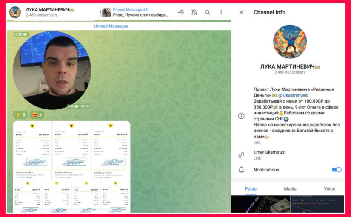The image size is (351, 217).
Task: Click the small channel avatar in chat header
Action: click(15, 12)
